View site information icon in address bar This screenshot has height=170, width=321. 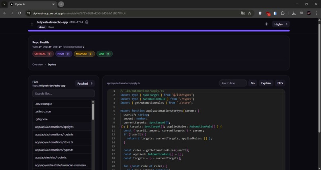[29, 13]
